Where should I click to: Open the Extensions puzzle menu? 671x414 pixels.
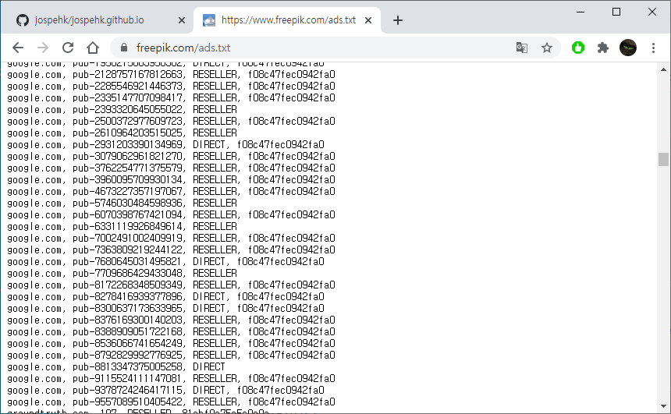(x=603, y=48)
